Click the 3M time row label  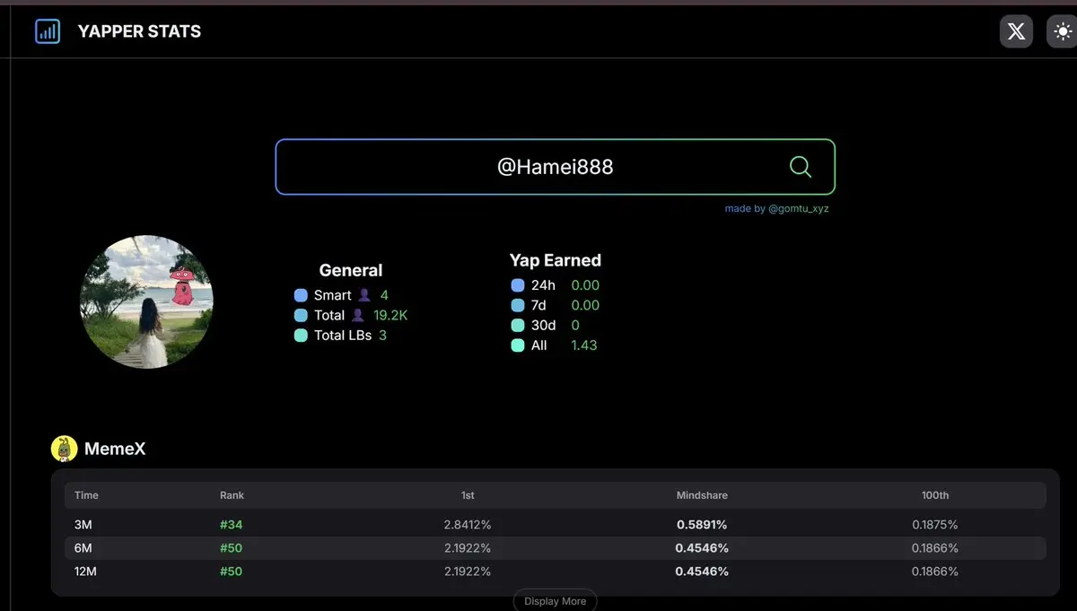click(x=83, y=524)
